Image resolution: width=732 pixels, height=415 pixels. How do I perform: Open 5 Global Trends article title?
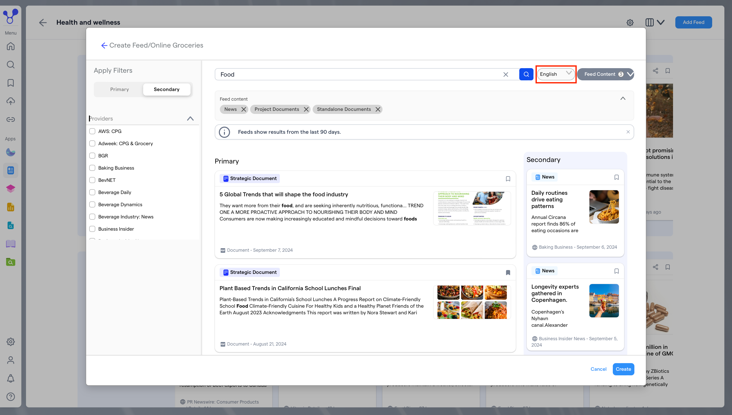(284, 194)
